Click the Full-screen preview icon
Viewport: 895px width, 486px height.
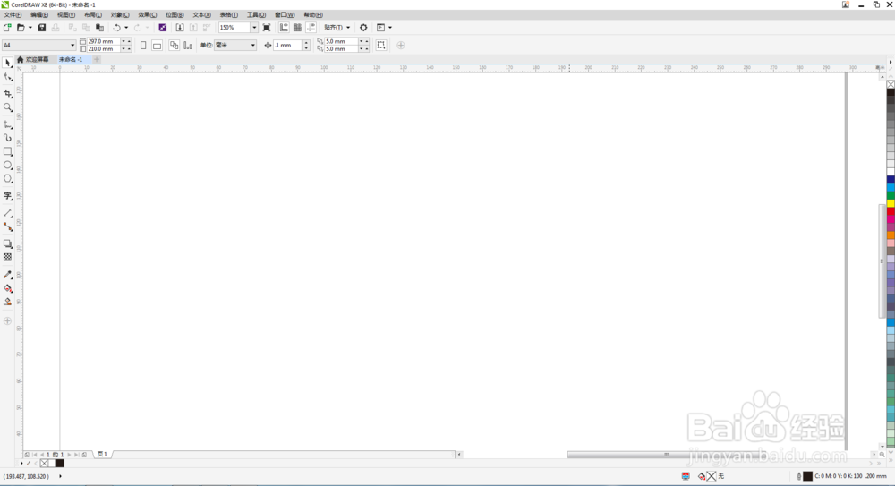click(267, 28)
